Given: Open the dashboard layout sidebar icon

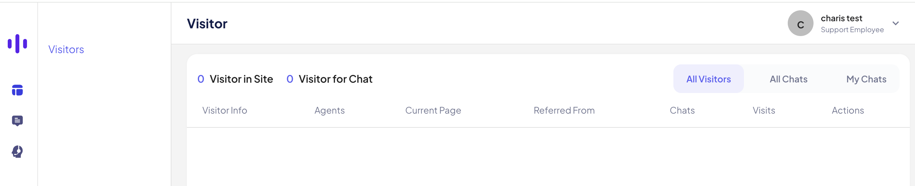Looking at the screenshot, I should [x=17, y=90].
